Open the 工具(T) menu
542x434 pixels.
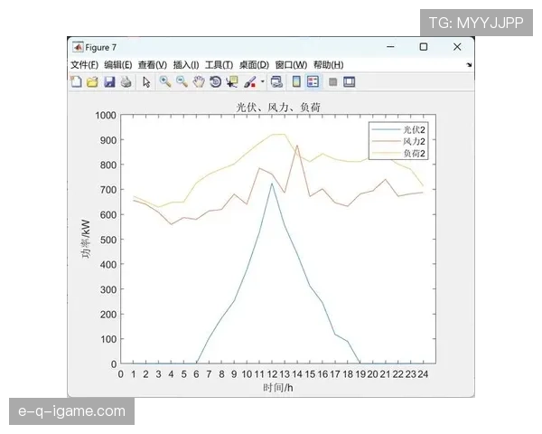219,65
